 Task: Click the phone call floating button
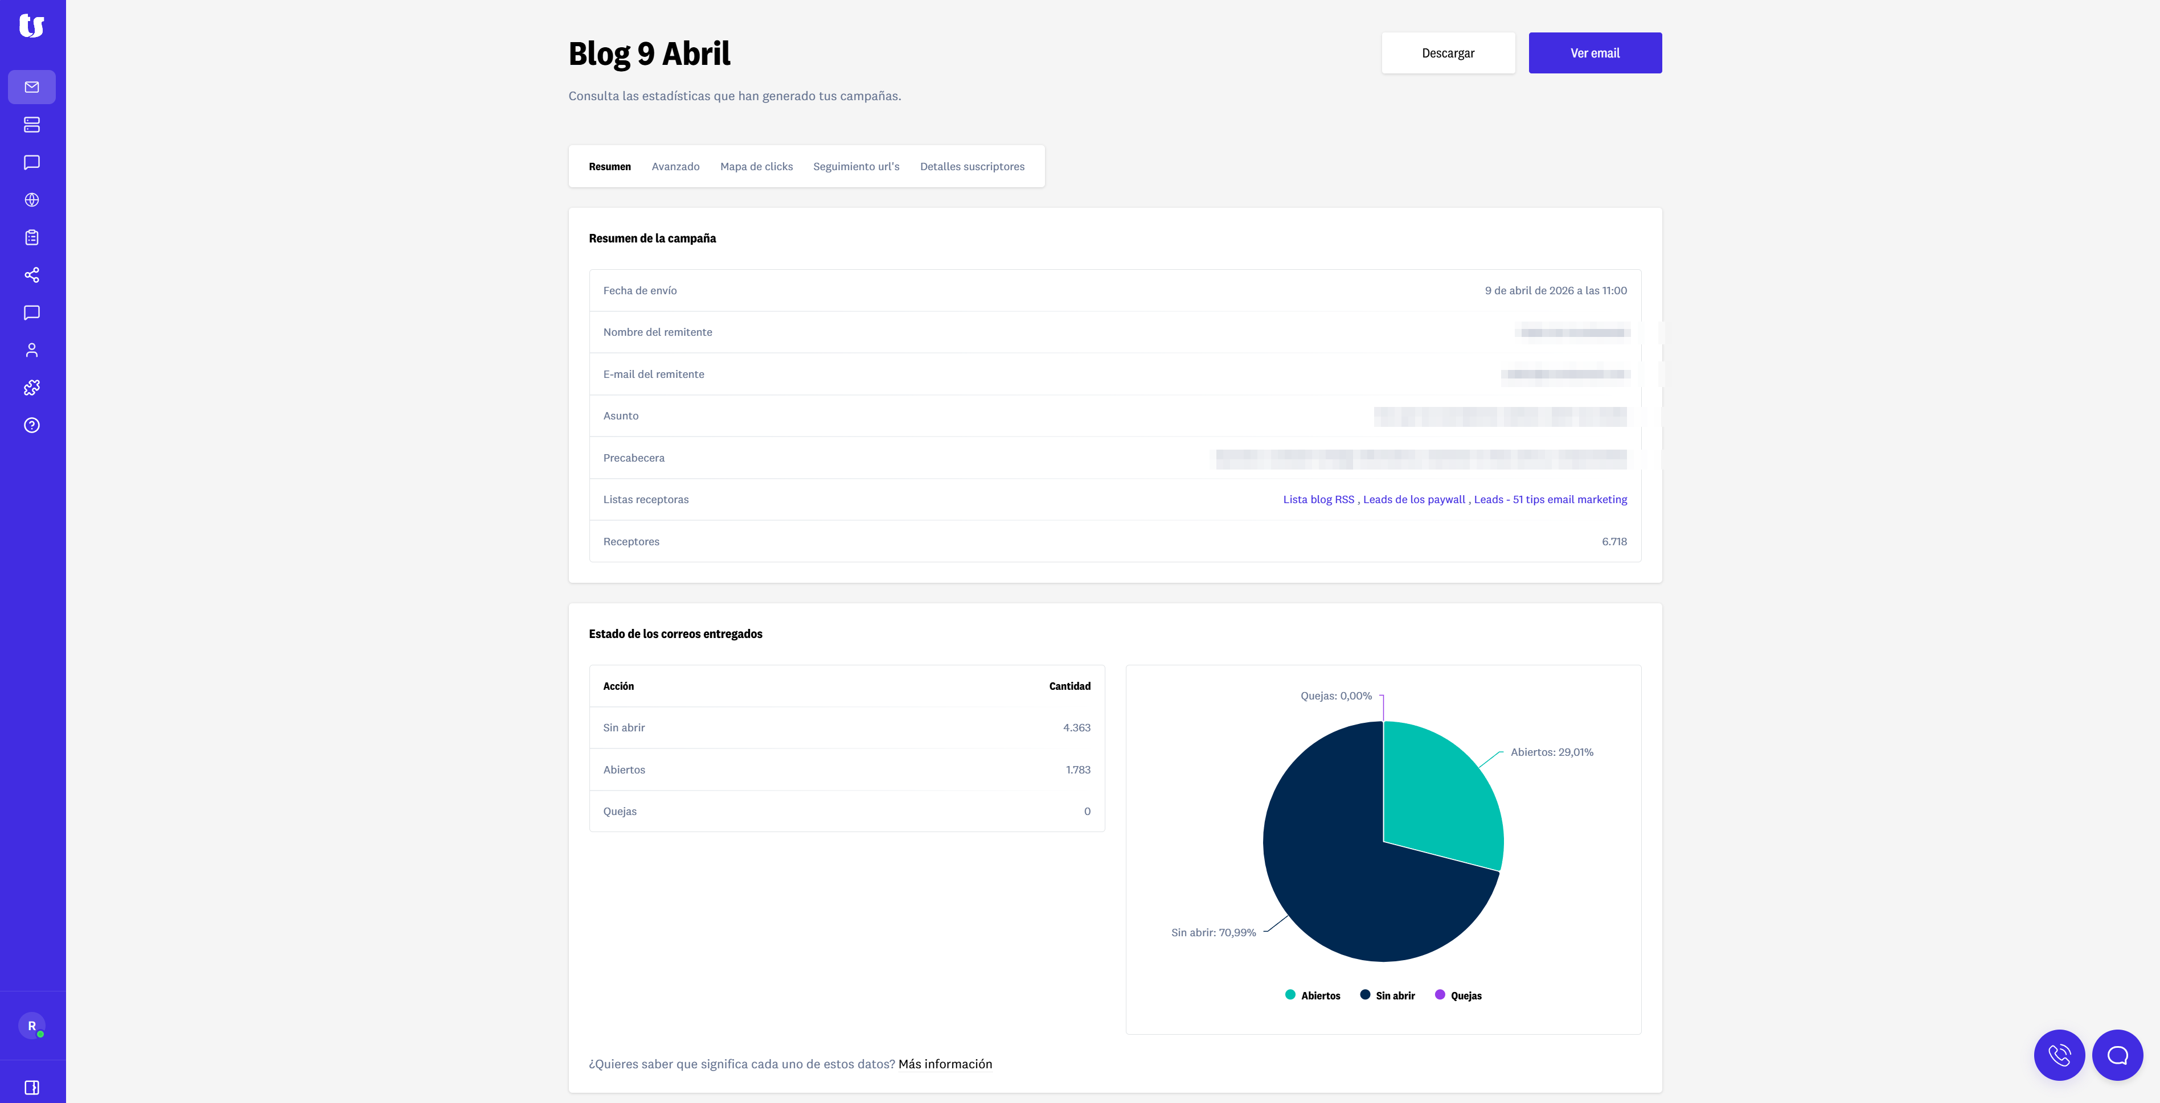2059,1055
